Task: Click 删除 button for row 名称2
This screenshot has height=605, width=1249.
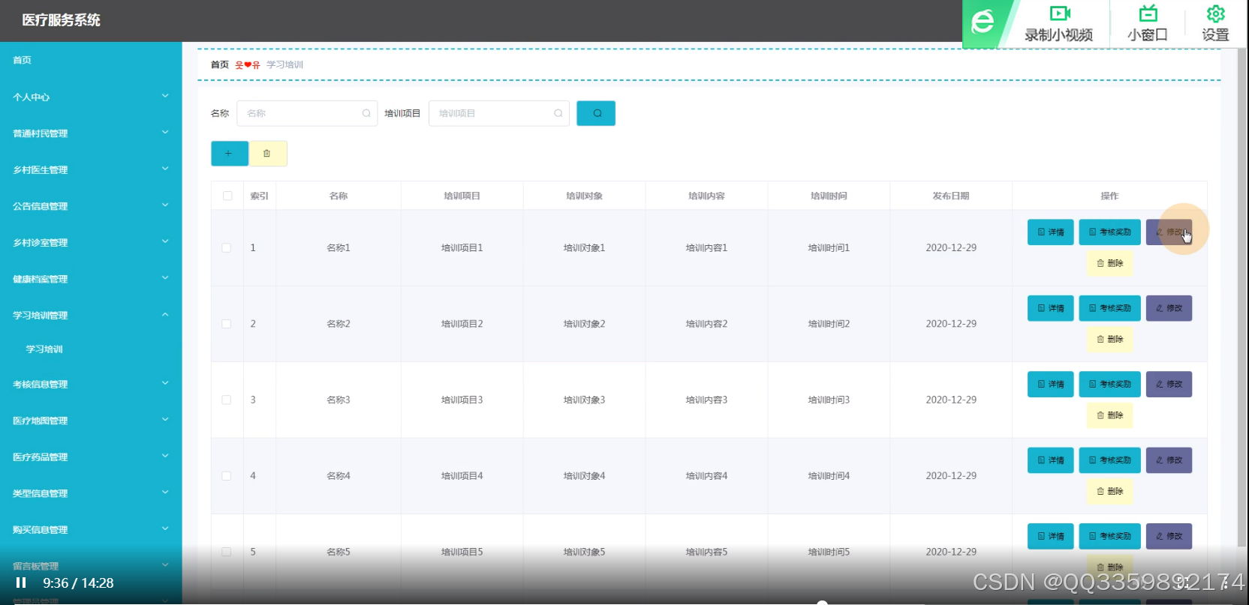Action: (1109, 339)
